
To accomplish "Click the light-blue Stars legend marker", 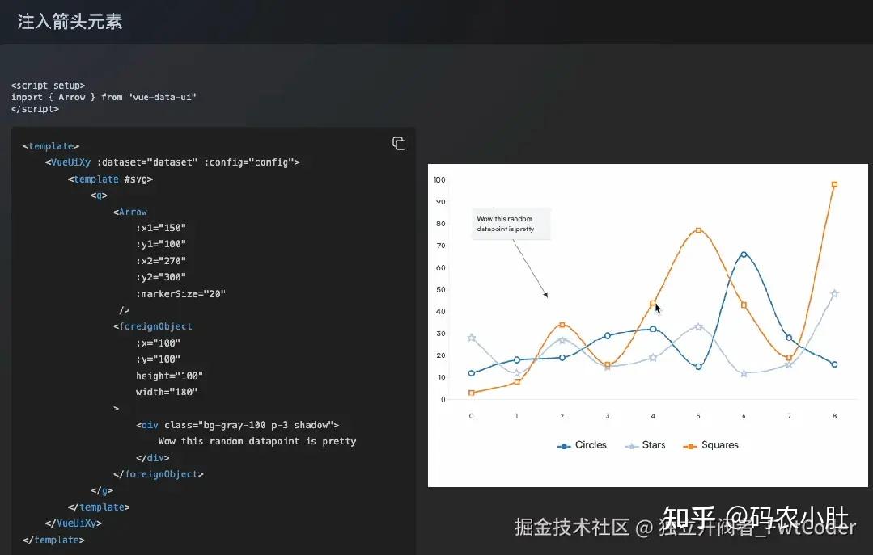I will pos(631,446).
